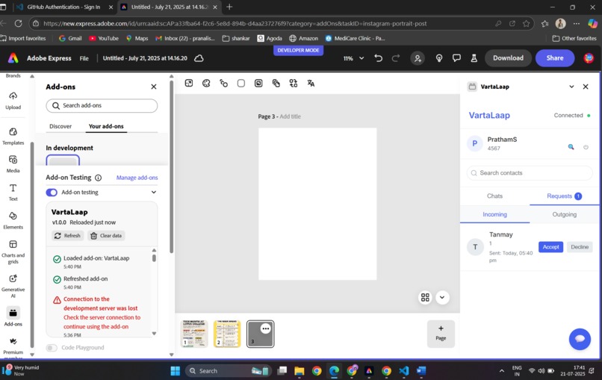Click the Adobe Express logo
Screen dimensions: 602x380
click(13, 58)
